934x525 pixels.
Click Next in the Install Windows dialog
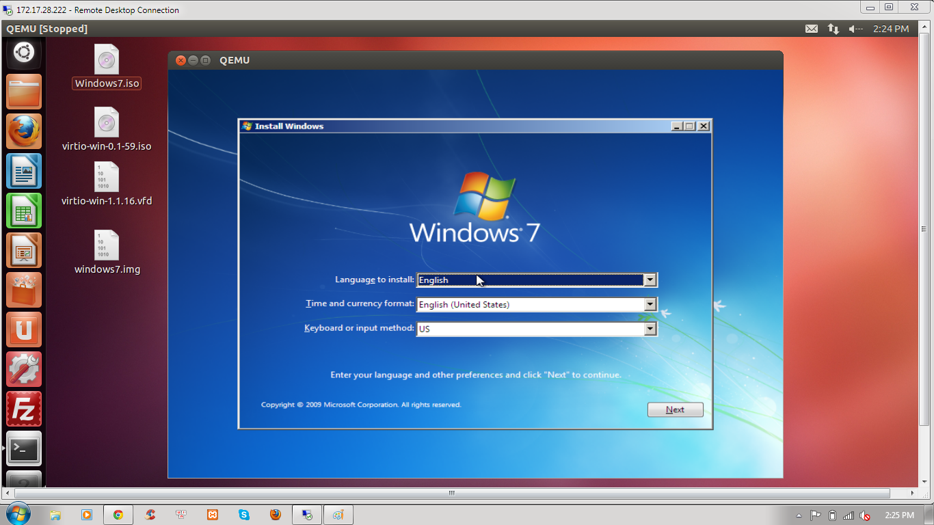[675, 409]
